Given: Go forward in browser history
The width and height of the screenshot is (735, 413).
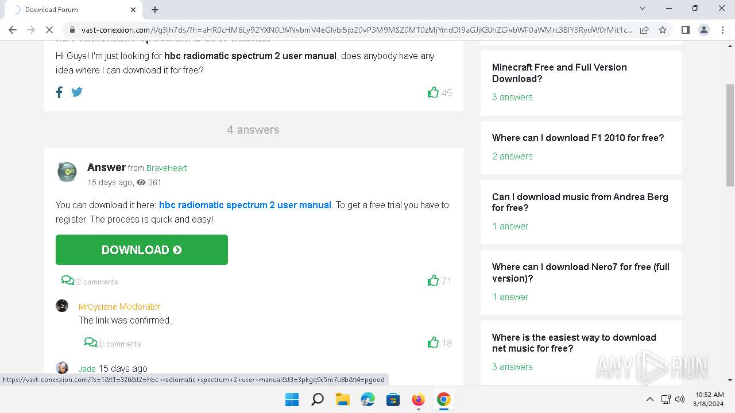Looking at the screenshot, I should click(x=31, y=30).
